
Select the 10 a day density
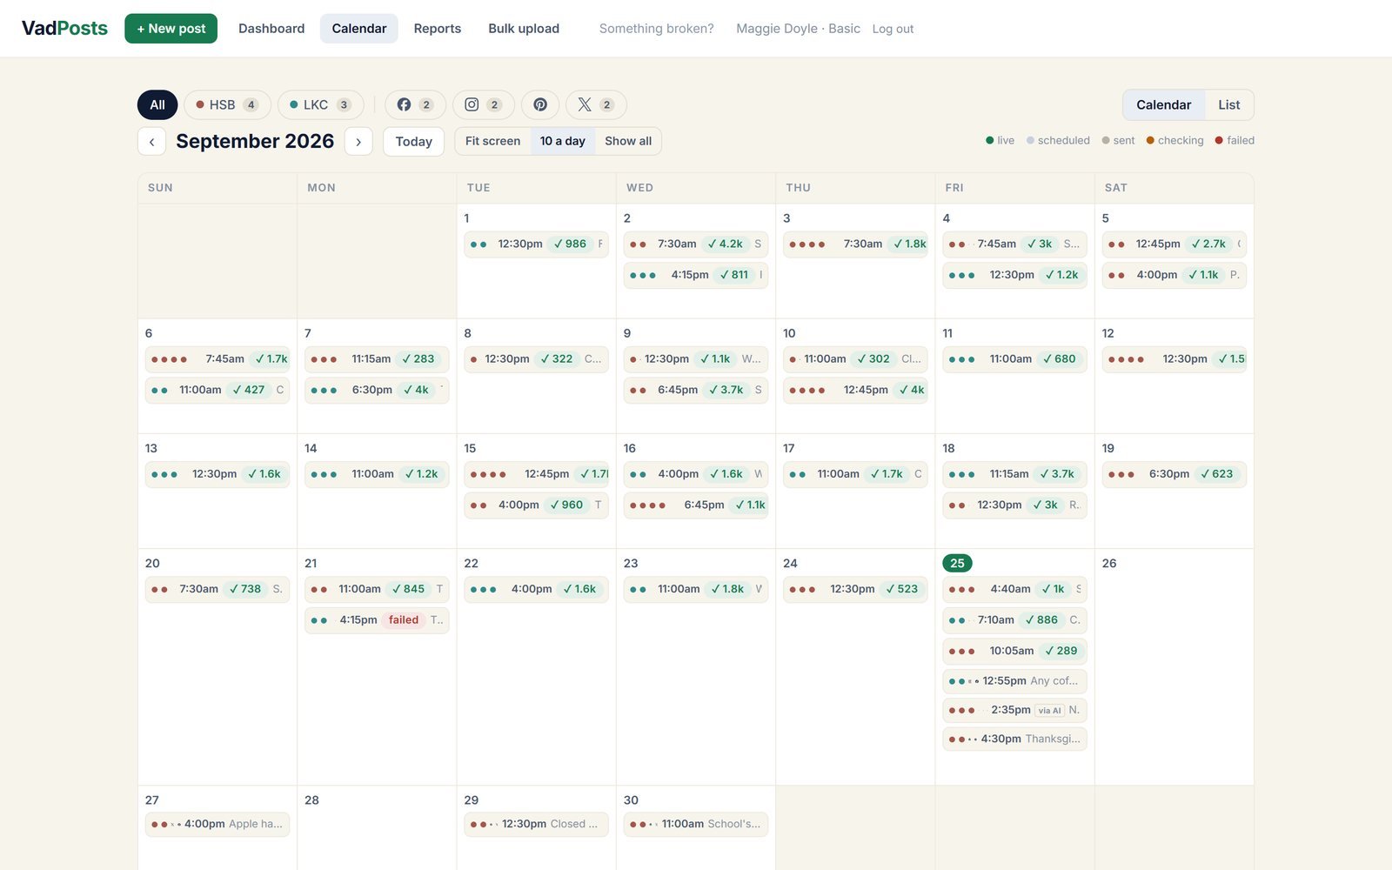click(x=563, y=141)
